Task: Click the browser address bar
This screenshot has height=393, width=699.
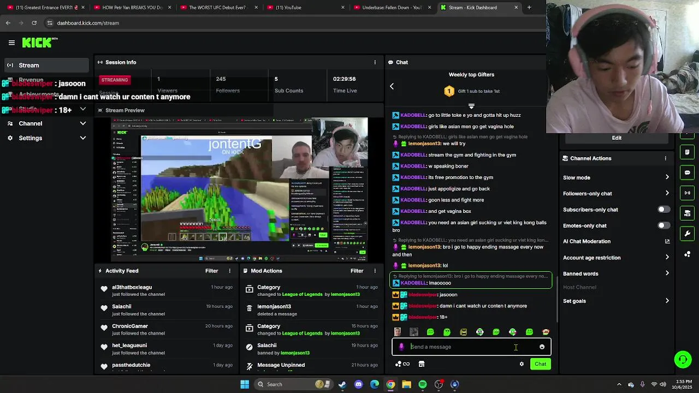Action: click(x=295, y=23)
